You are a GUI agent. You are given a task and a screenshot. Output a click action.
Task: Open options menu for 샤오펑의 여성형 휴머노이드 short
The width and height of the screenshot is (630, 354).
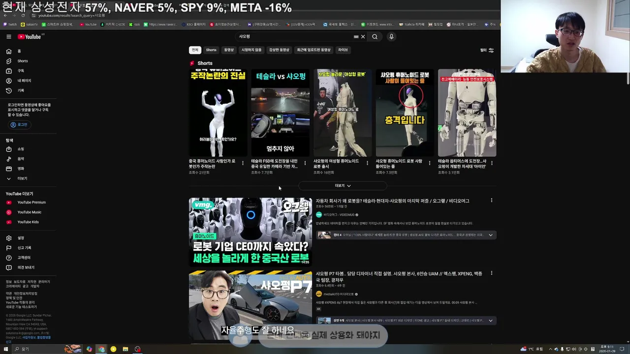click(367, 163)
